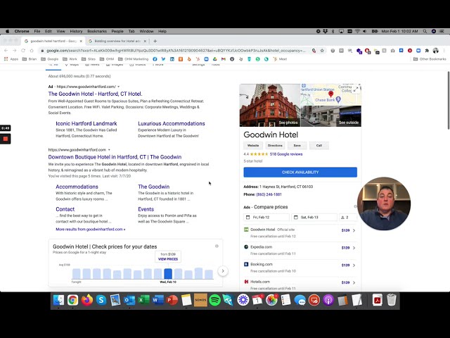
Task: Expand the Expedia.com price row chevron
Action: (354, 248)
